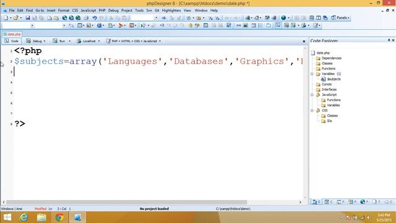Select the Classes folder under date.php
This screenshot has width=396, height=223.
pos(327,63)
